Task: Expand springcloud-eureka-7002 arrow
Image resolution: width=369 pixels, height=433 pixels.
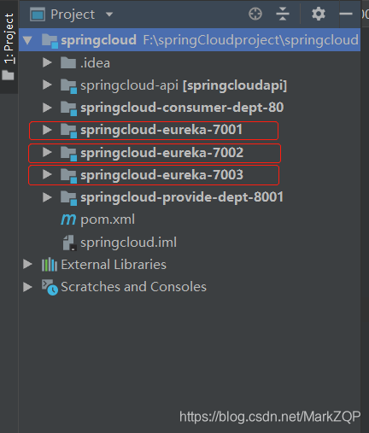Action: 47,152
